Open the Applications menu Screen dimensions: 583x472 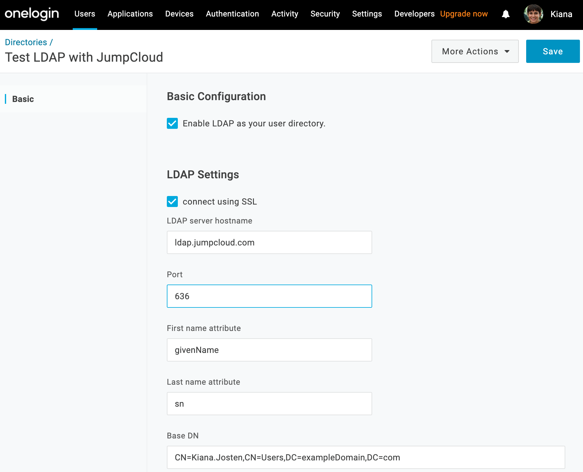tap(130, 14)
